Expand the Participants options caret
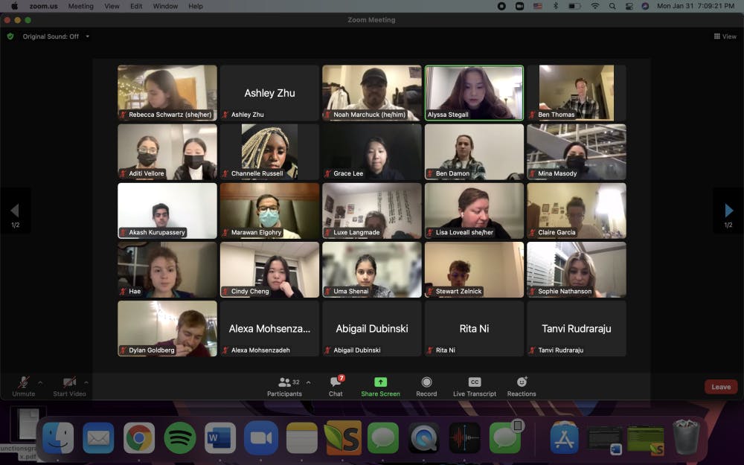This screenshot has width=744, height=465. pos(309,382)
